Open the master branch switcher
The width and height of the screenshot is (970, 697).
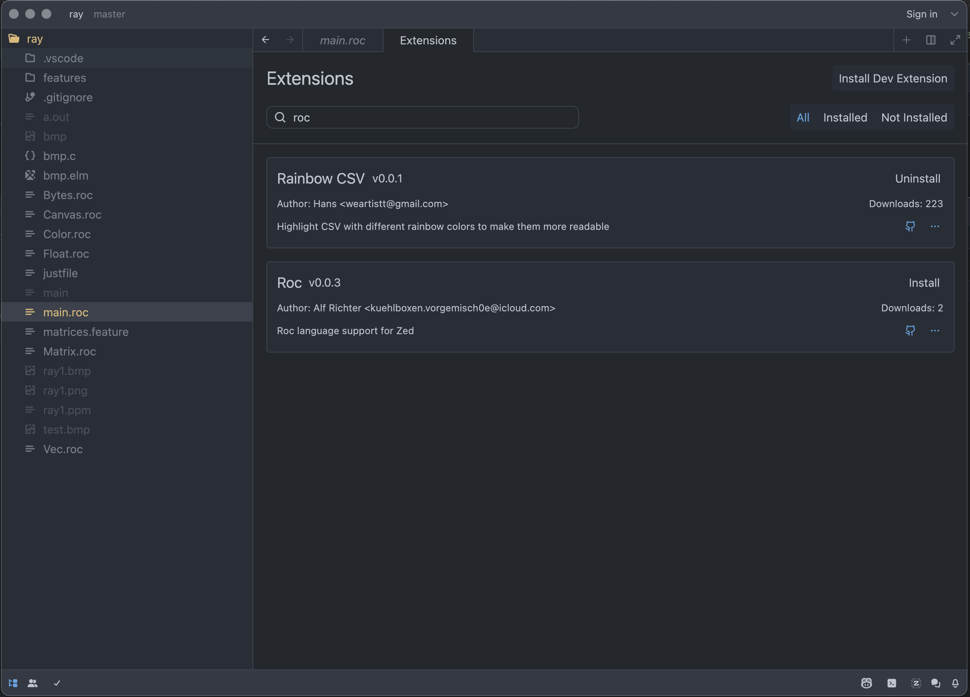coord(110,14)
